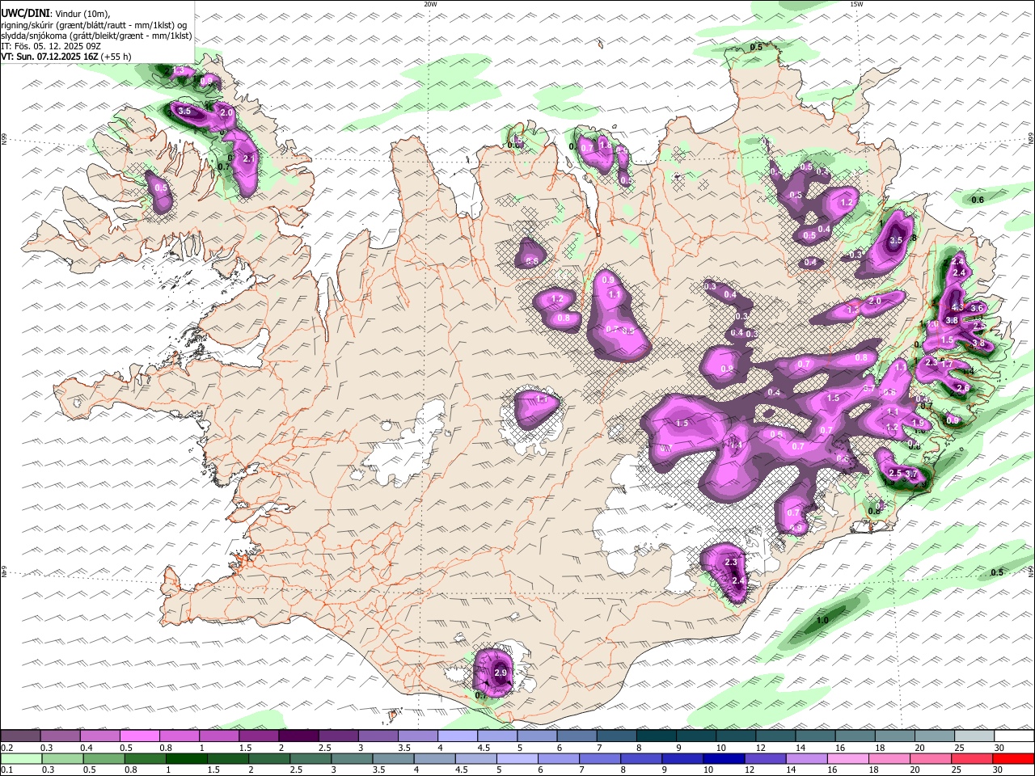Viewport: 1035px width, 776px height.
Task: Click the 2.9 value on the southern glacier
Action: pos(500,673)
